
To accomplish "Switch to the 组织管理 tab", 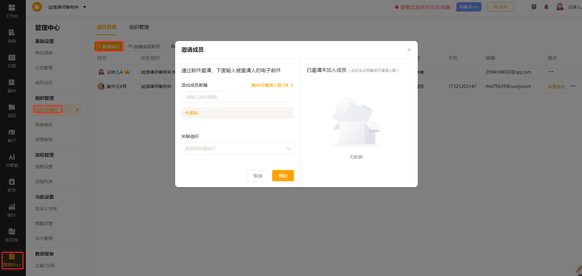I will pos(139,27).
